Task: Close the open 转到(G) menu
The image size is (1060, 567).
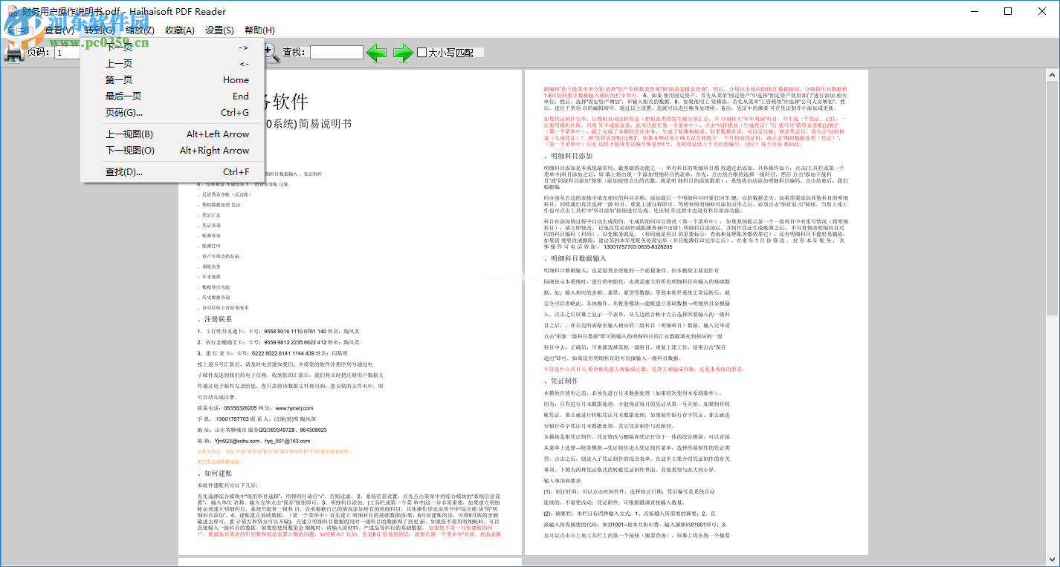Action: point(100,30)
